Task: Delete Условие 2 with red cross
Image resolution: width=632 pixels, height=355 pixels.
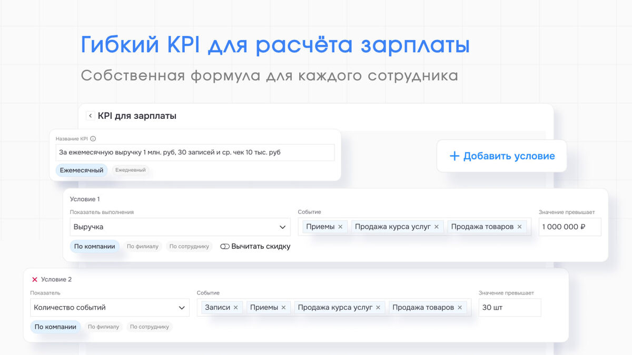Action: tap(35, 280)
